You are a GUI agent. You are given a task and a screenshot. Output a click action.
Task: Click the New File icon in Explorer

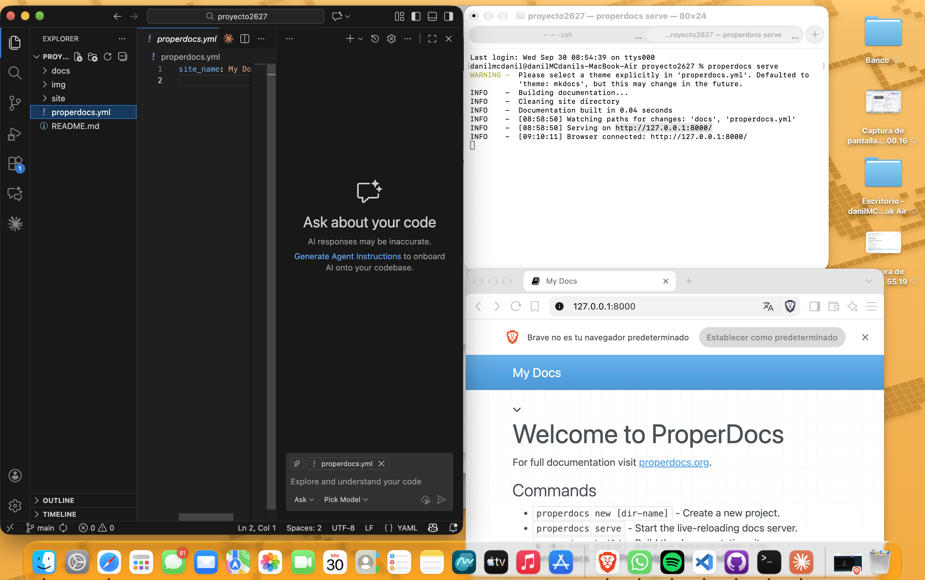78,57
